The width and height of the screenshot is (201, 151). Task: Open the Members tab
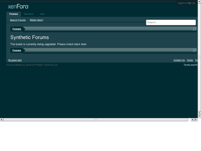pyautogui.click(x=29, y=14)
